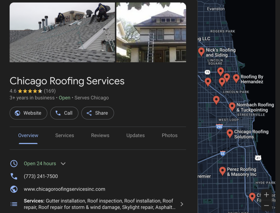Click the 4.6 rating number
This screenshot has width=280, height=213.
(x=13, y=91)
